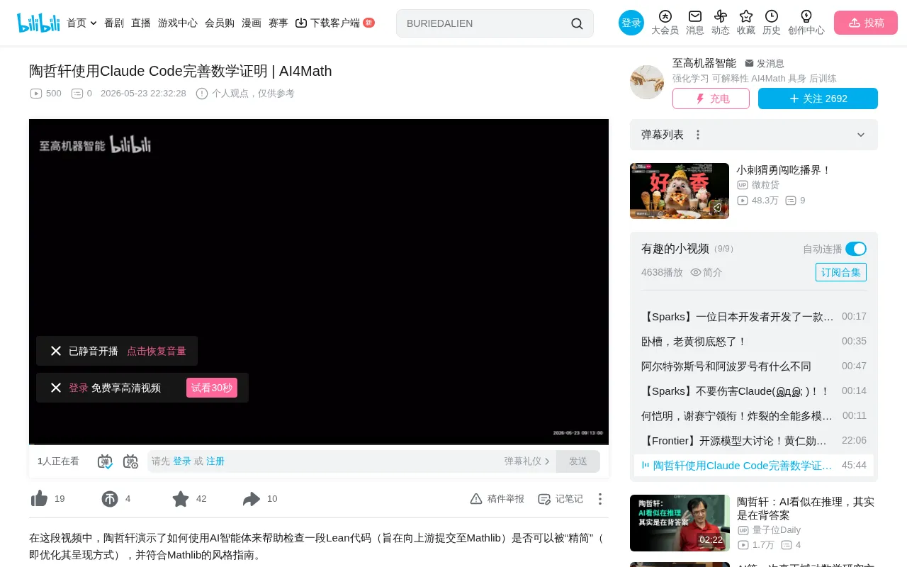Click the blue 登录 avatar button
This screenshot has height=567, width=907.
coord(631,23)
